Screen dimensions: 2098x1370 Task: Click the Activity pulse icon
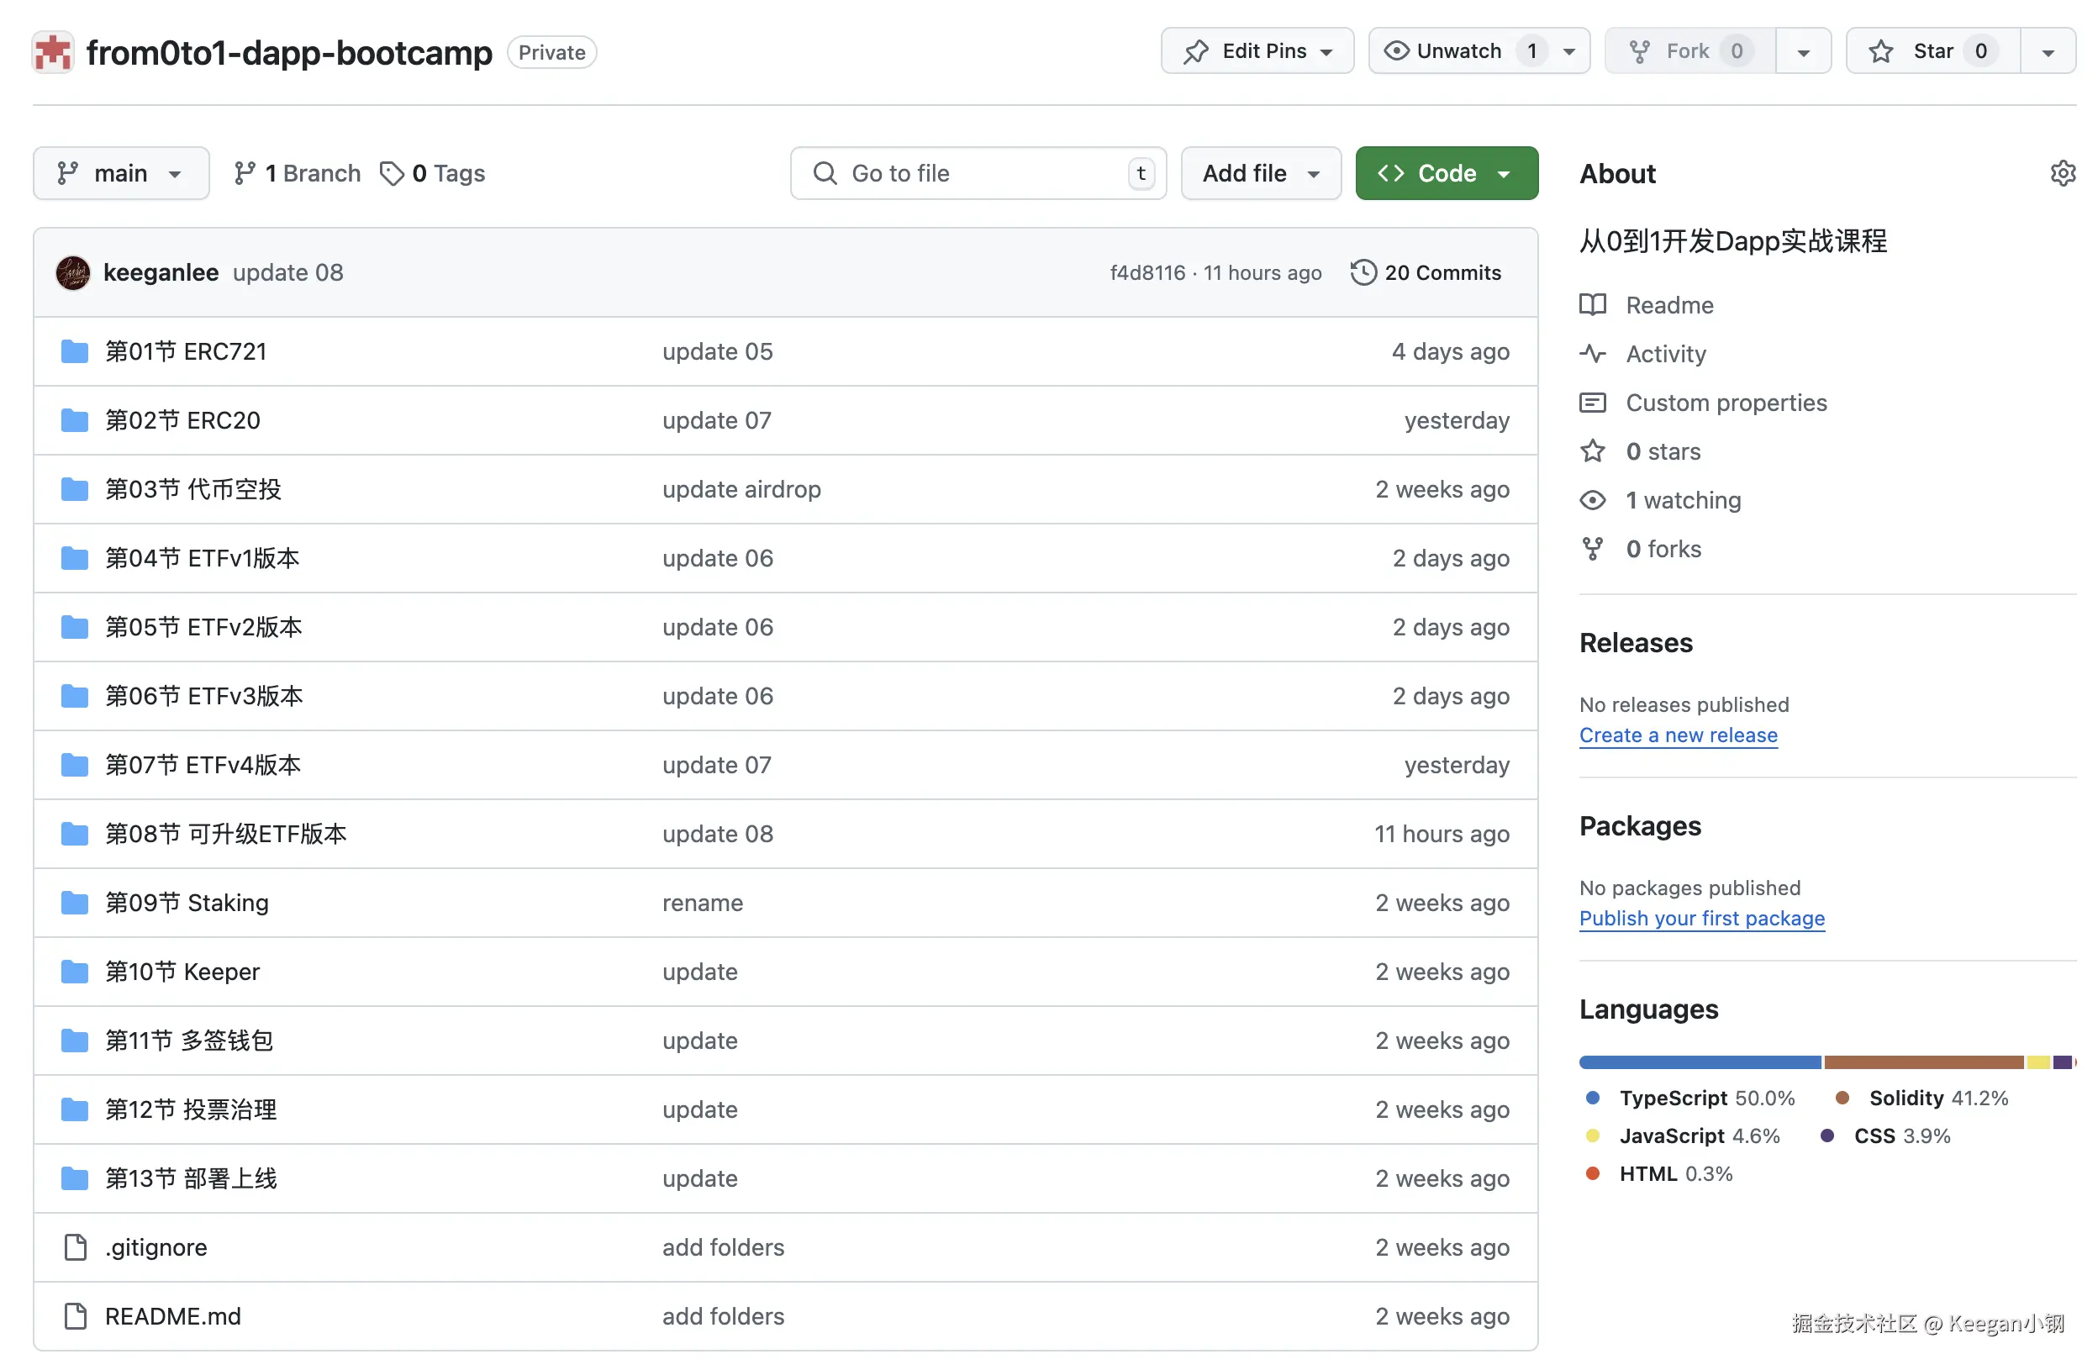point(1592,354)
